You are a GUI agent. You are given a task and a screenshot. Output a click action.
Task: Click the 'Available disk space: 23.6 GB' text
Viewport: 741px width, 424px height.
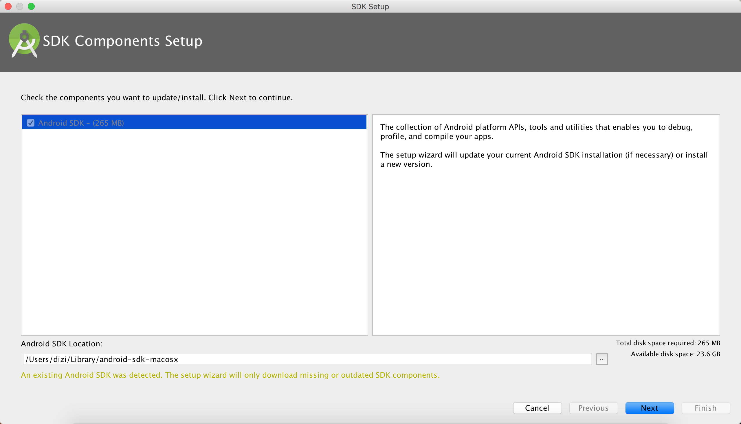(676, 354)
